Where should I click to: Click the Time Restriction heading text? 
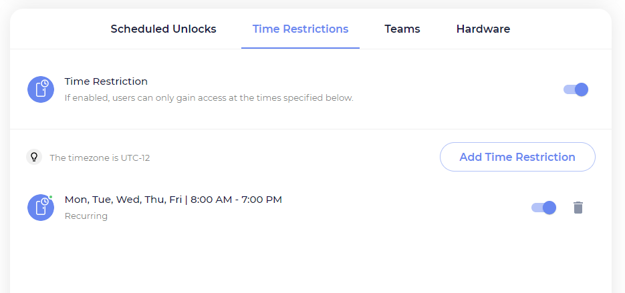[106, 81]
